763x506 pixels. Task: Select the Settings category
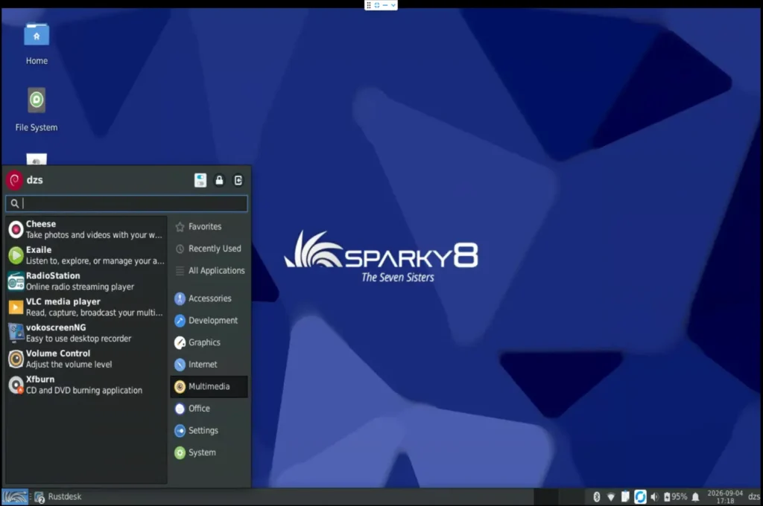click(209, 430)
